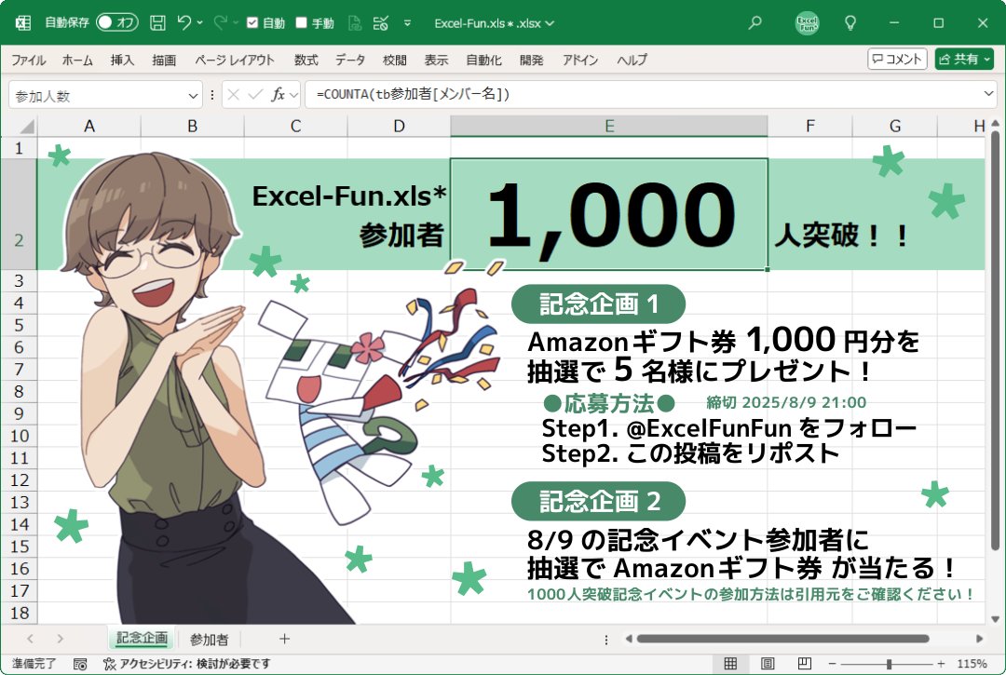Select column E header

[x=609, y=127]
